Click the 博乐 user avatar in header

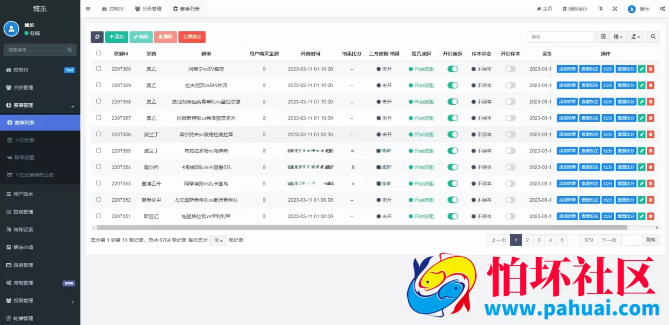pyautogui.click(x=632, y=9)
